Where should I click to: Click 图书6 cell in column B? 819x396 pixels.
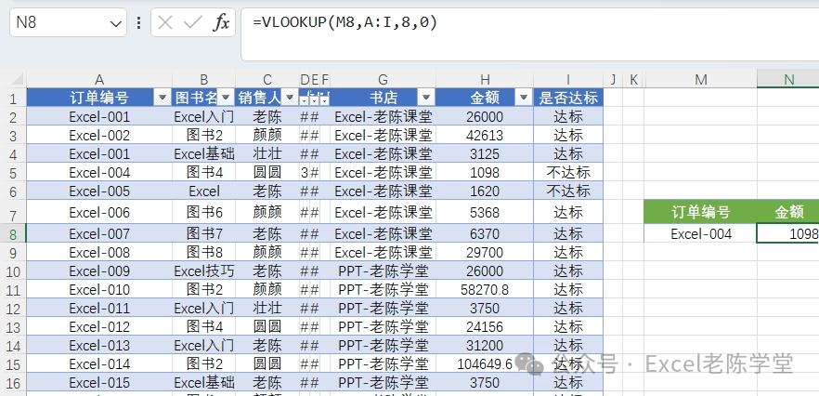pyautogui.click(x=203, y=212)
